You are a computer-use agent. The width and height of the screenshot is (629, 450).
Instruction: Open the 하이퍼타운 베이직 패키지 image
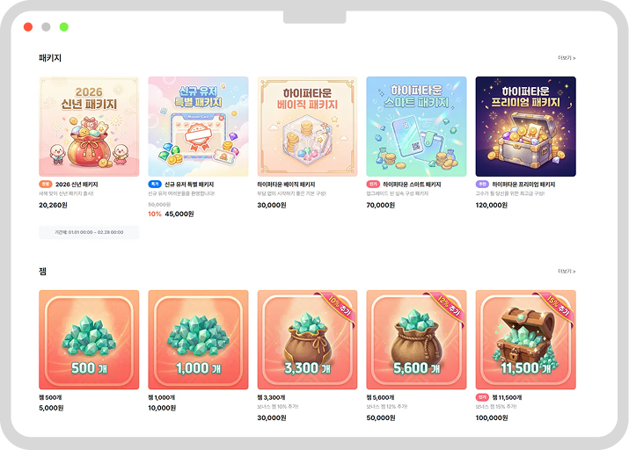pos(307,127)
